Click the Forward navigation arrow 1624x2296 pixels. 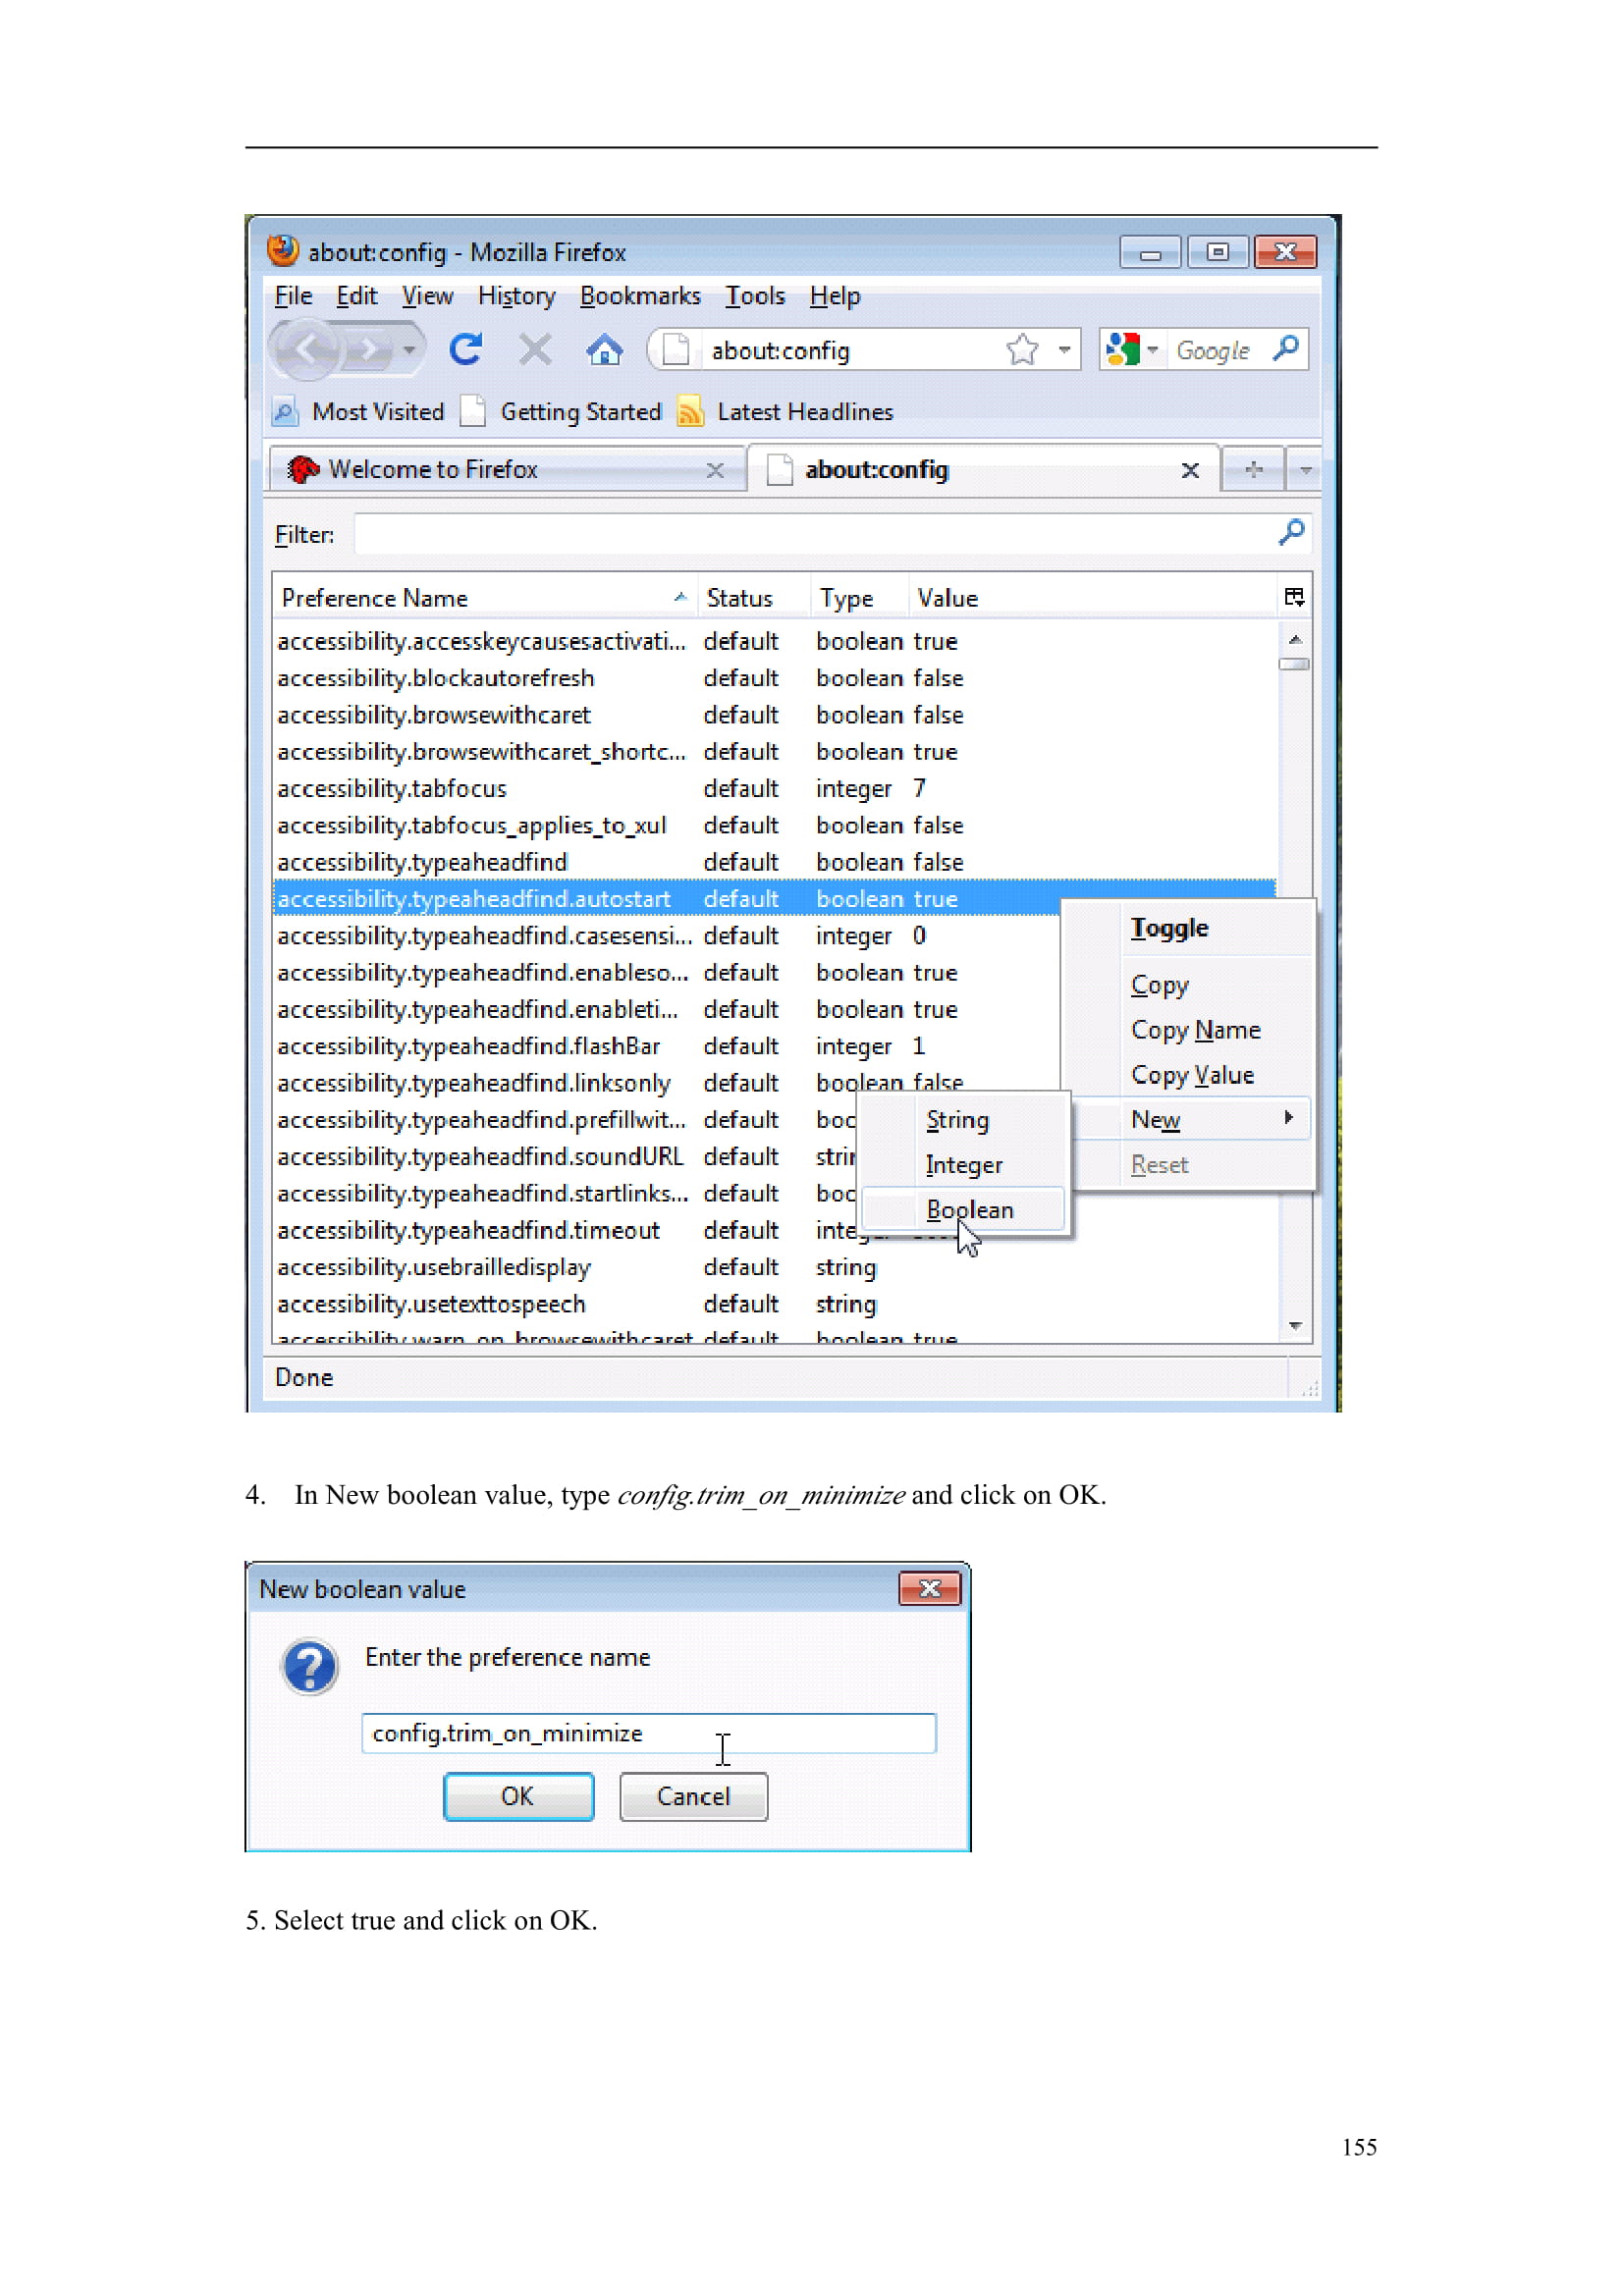coord(369,350)
